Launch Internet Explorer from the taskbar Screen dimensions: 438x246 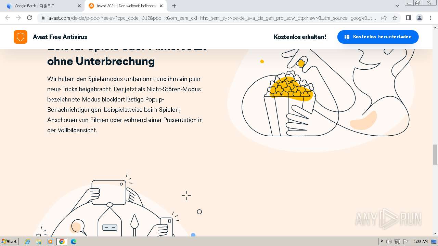pos(27,242)
